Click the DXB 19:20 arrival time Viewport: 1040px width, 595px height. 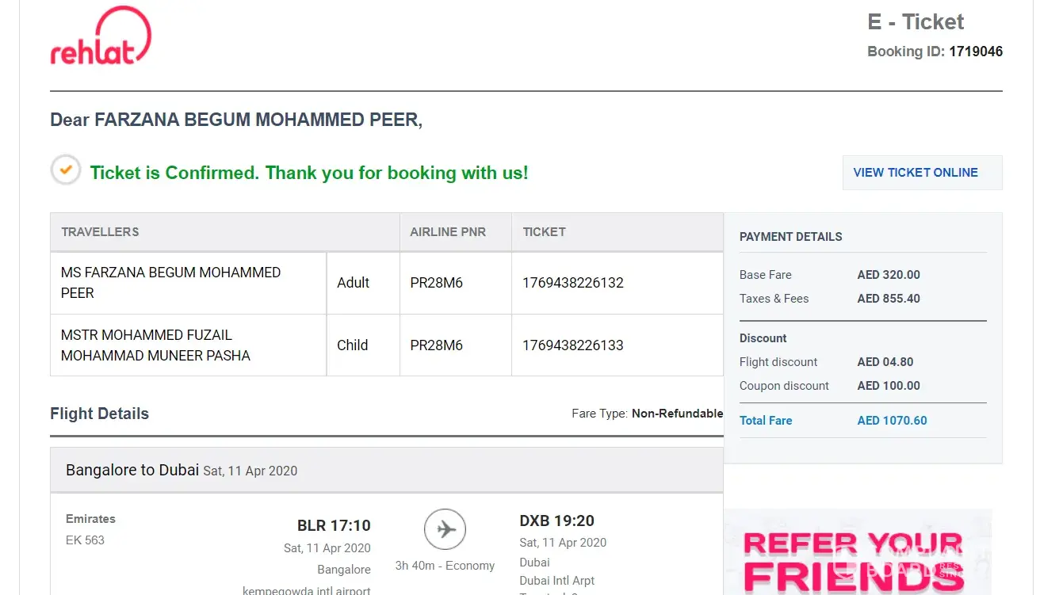tap(556, 521)
